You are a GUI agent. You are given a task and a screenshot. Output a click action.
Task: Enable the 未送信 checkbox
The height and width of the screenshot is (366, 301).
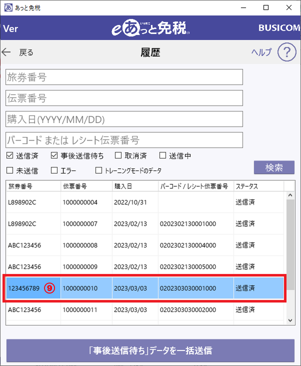(9, 170)
